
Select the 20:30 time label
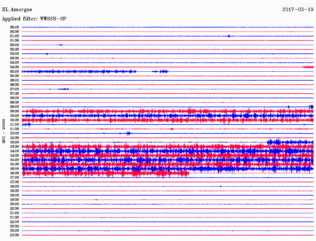[15, 209]
